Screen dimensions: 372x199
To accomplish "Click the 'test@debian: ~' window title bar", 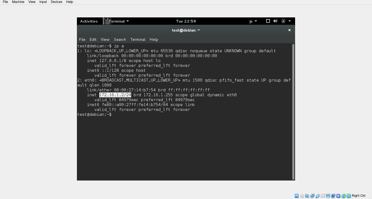I will (x=186, y=30).
